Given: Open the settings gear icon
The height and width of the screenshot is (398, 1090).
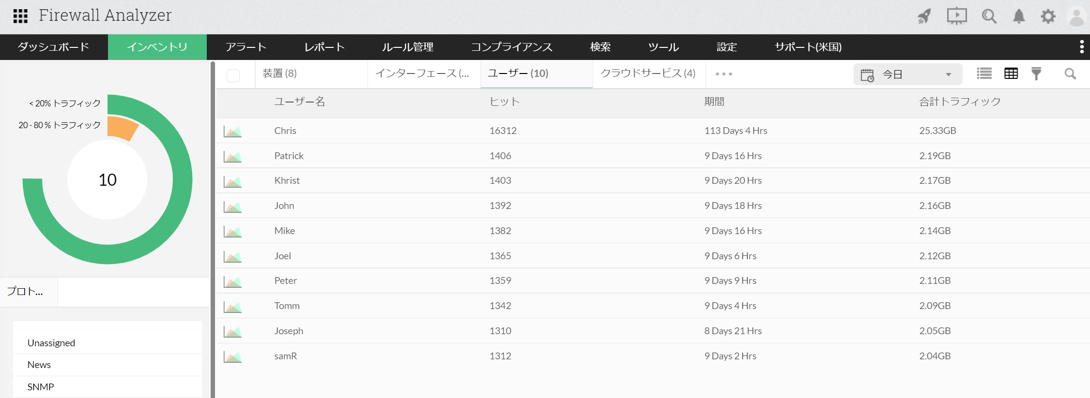Looking at the screenshot, I should click(x=1048, y=16).
